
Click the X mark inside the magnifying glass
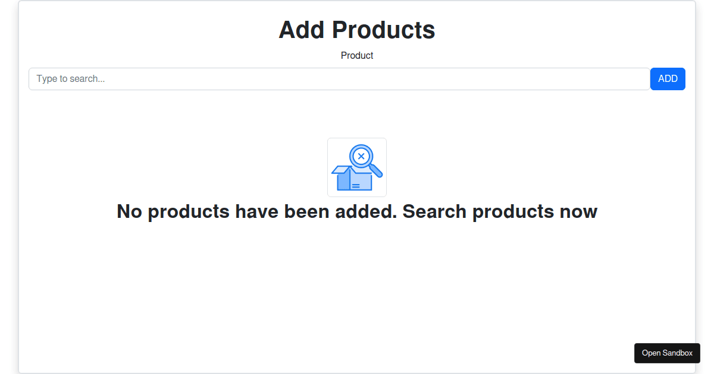pos(361,156)
